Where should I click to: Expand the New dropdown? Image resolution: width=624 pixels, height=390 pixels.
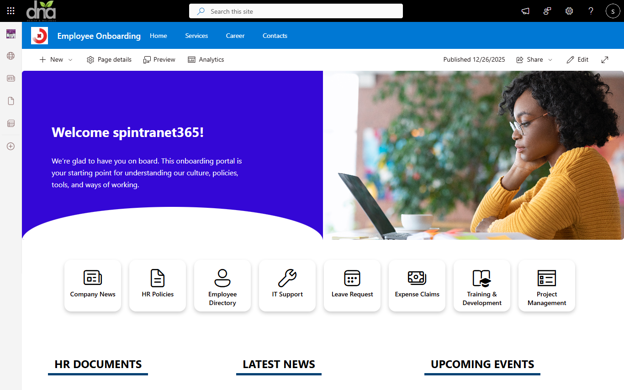click(x=70, y=59)
